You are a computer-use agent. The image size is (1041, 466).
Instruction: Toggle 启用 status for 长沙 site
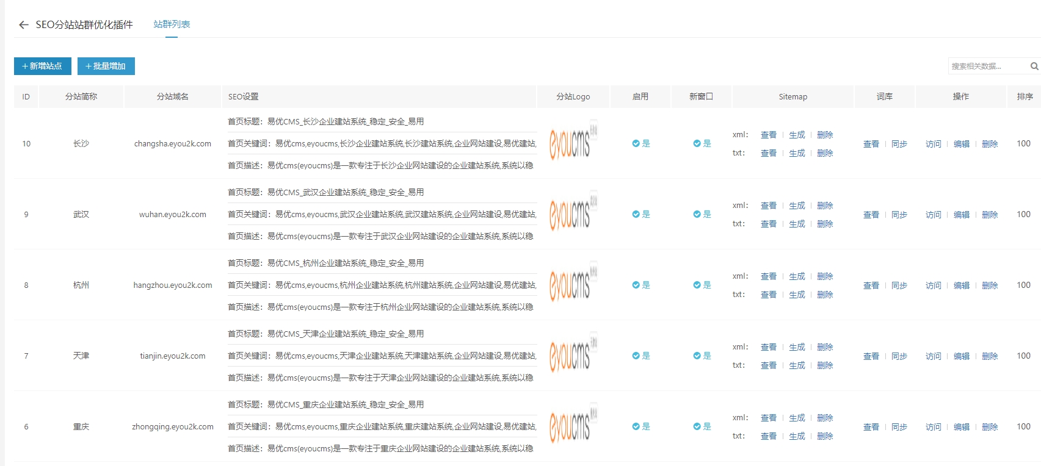[x=640, y=144]
